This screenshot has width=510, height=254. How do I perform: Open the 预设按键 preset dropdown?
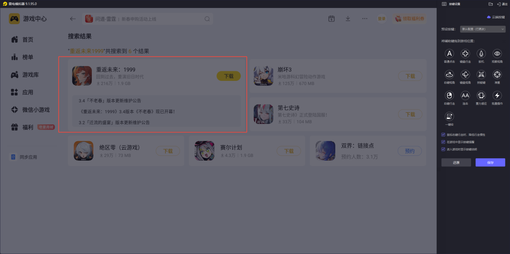pos(483,29)
